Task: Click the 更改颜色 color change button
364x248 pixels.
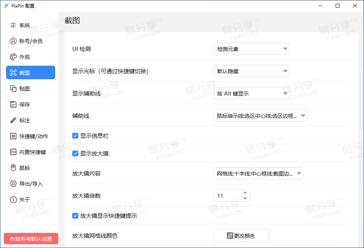Action: pos(241,236)
